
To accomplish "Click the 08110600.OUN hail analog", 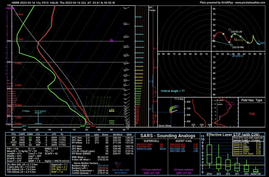I will [177, 147].
